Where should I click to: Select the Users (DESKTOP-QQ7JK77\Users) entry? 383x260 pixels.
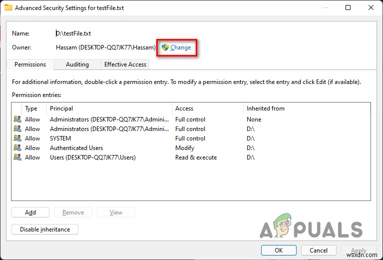(191, 157)
